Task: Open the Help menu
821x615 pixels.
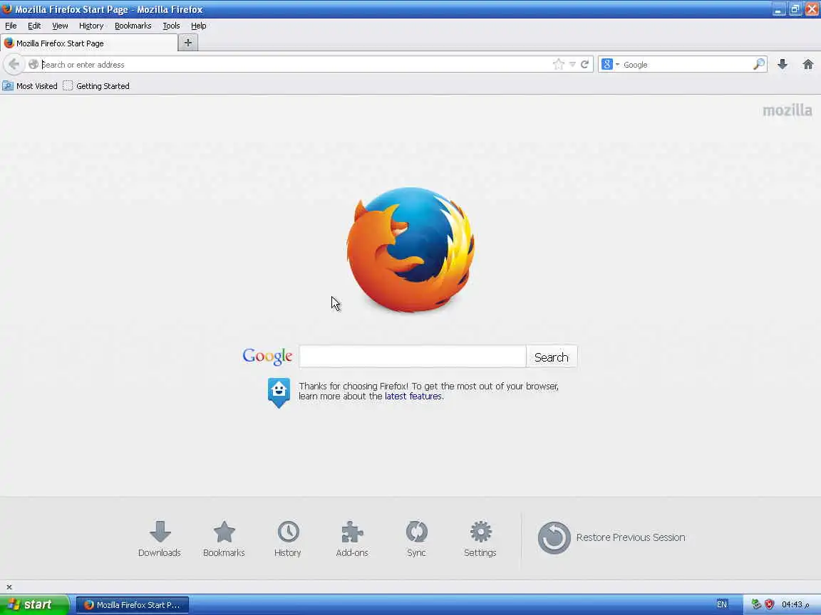Action: click(198, 26)
